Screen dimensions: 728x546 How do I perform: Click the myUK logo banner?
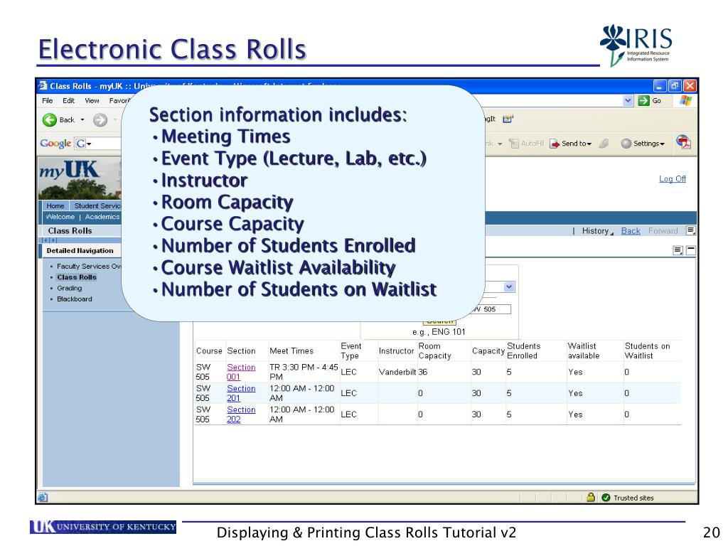pos(80,178)
